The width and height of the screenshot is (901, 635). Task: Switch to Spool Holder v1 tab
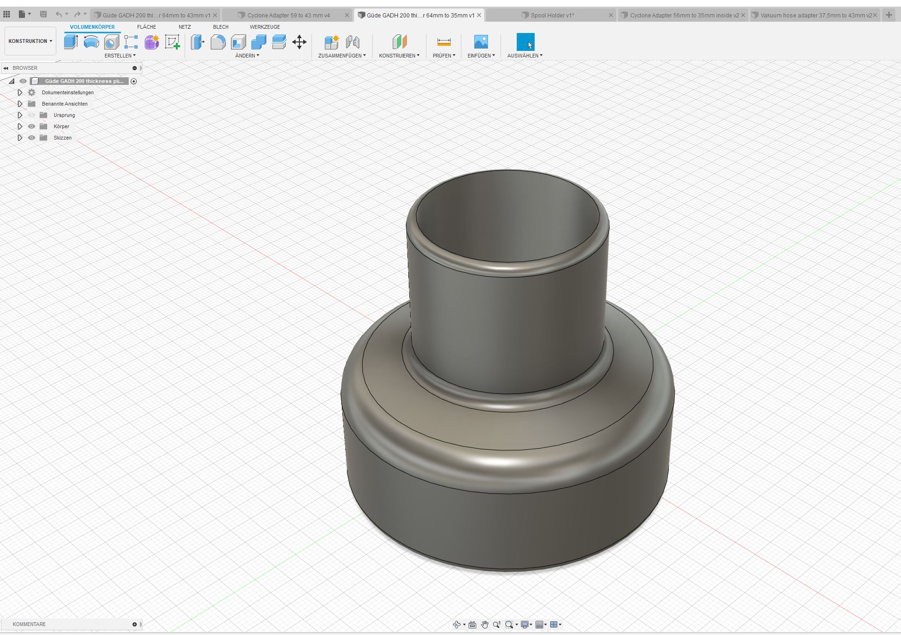pyautogui.click(x=552, y=15)
